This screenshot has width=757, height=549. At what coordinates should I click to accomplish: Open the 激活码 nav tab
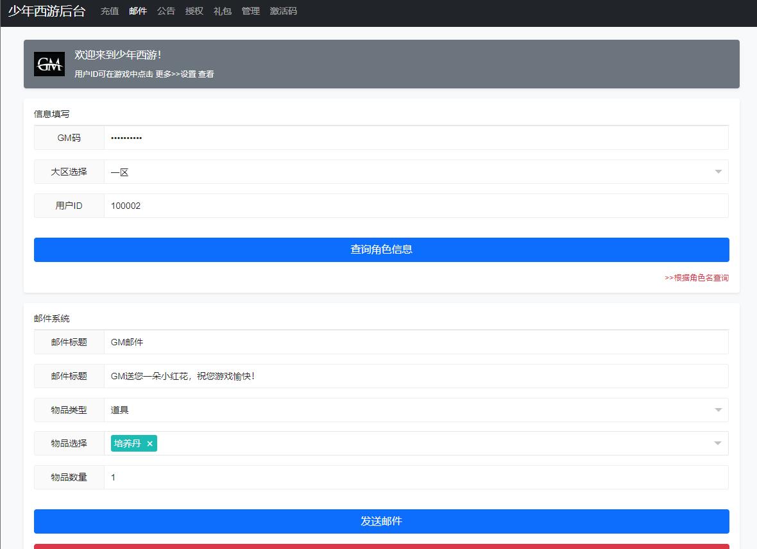(x=284, y=11)
